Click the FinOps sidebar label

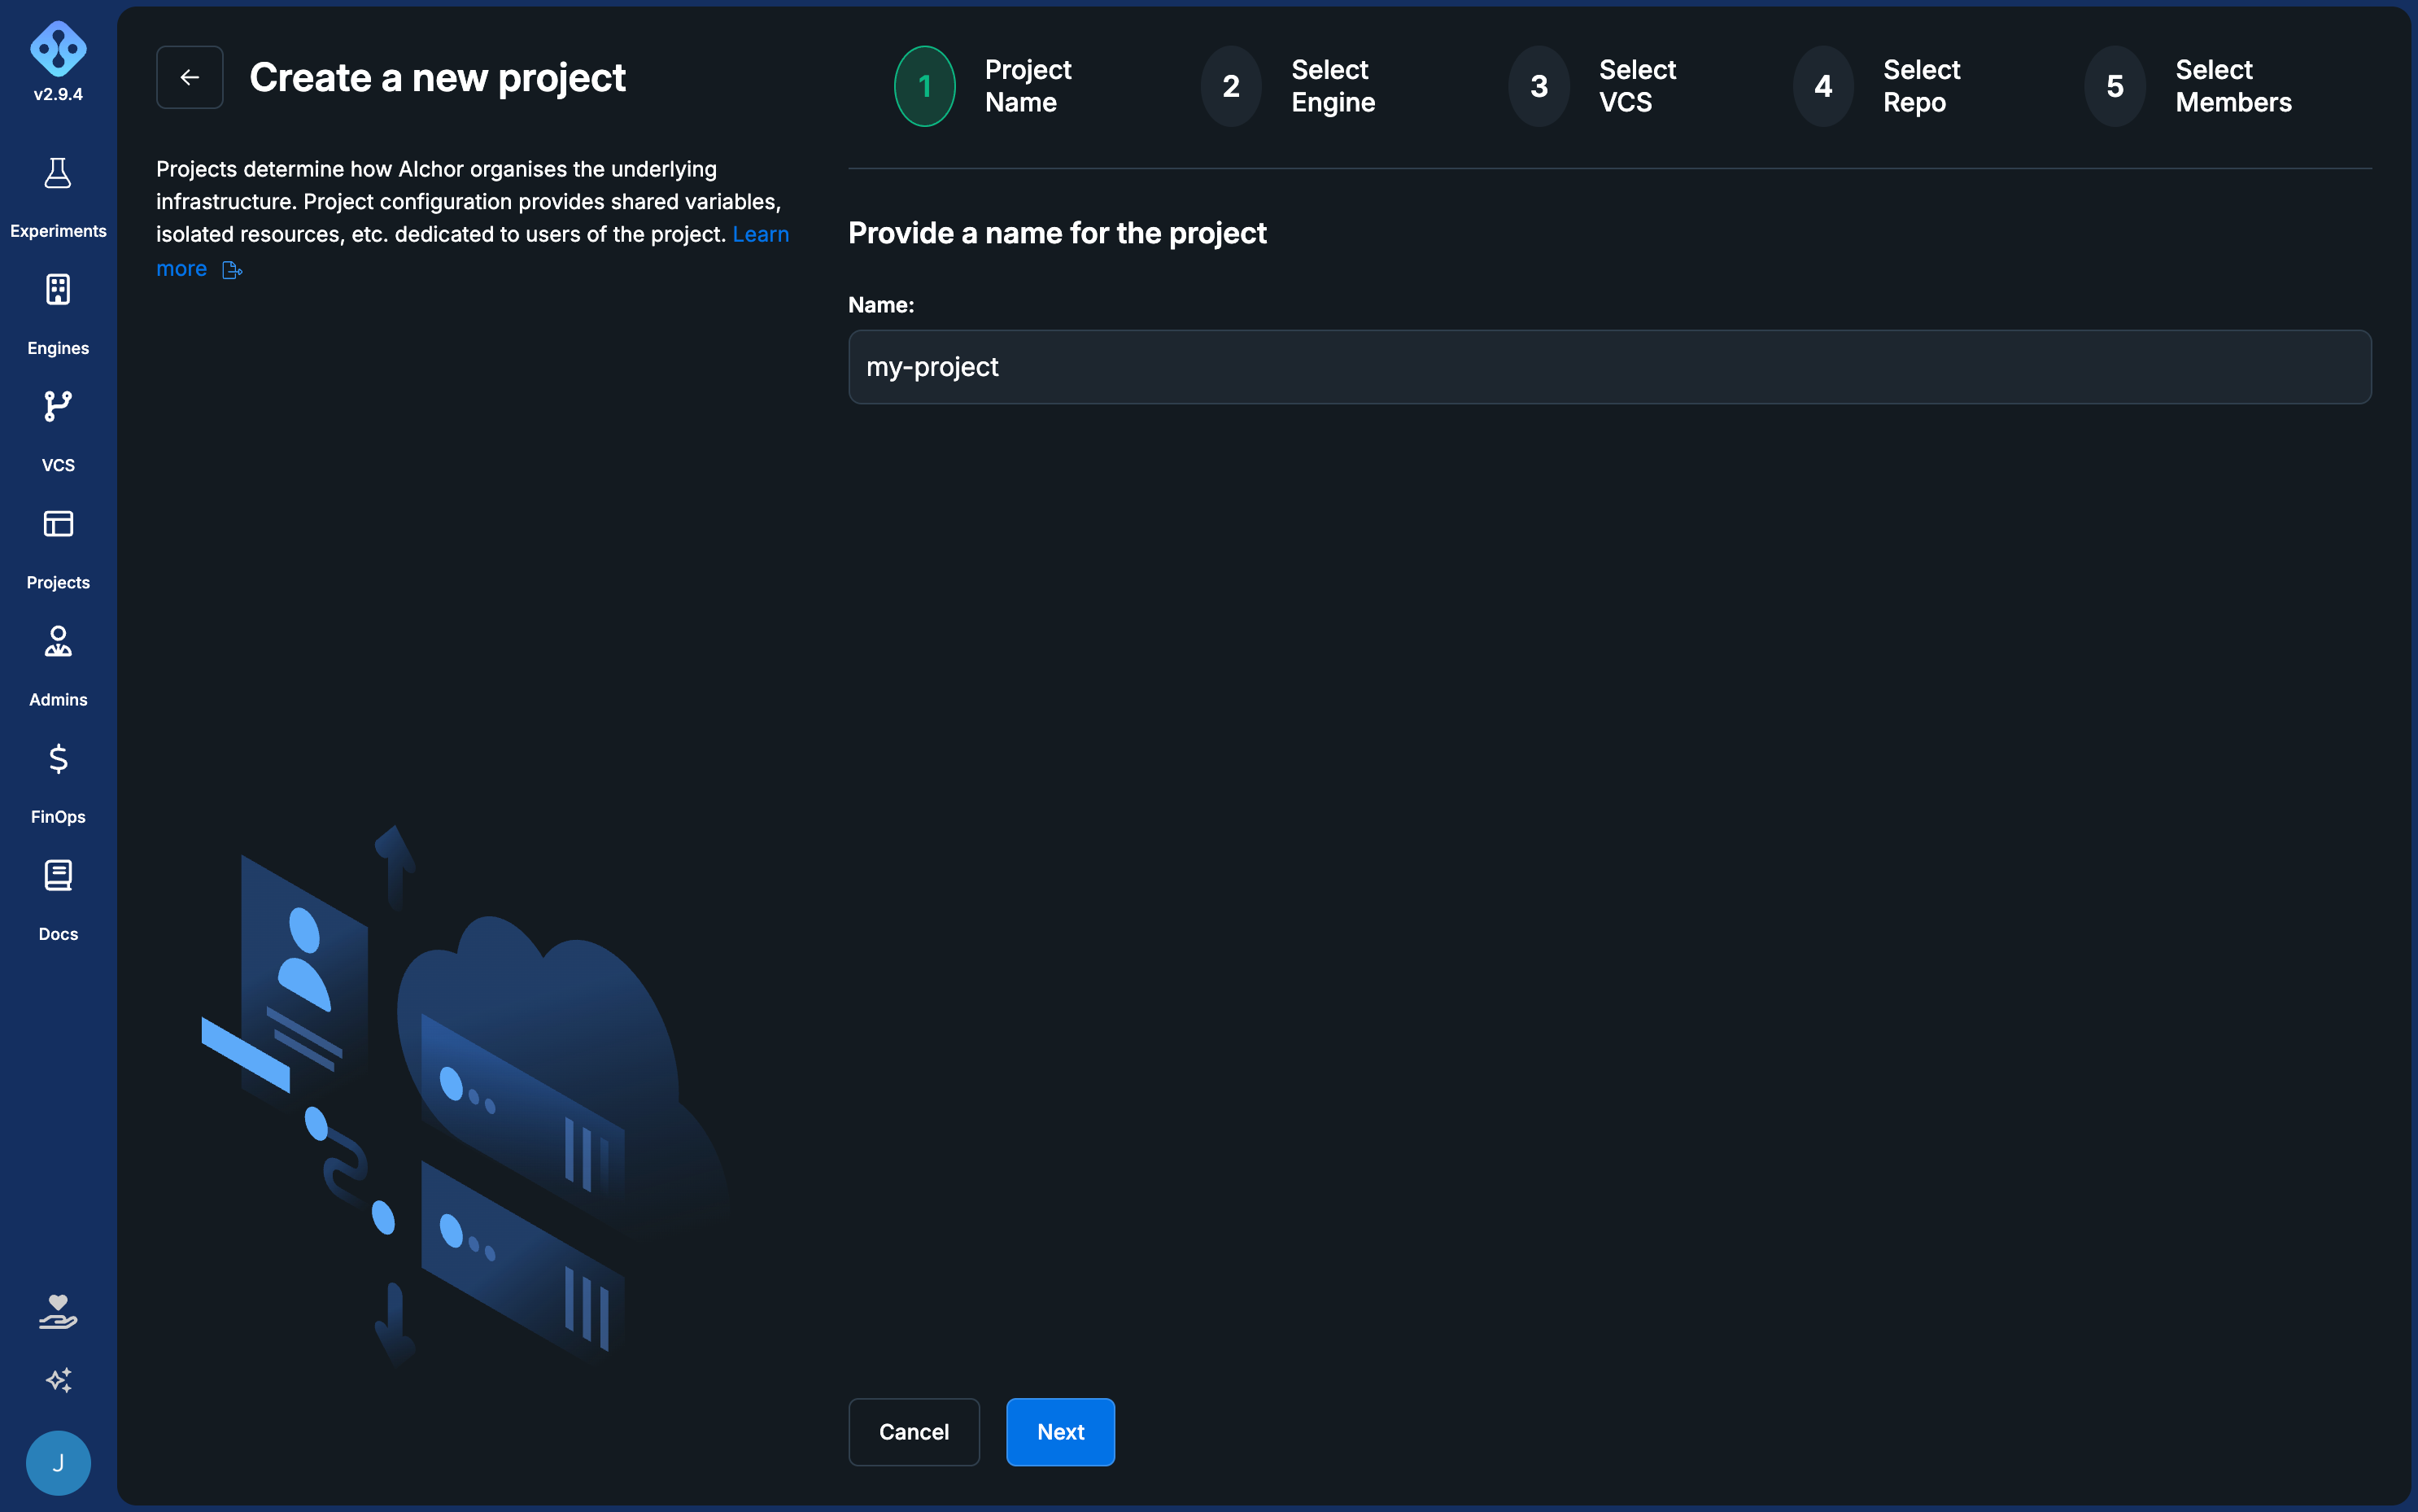click(x=58, y=817)
